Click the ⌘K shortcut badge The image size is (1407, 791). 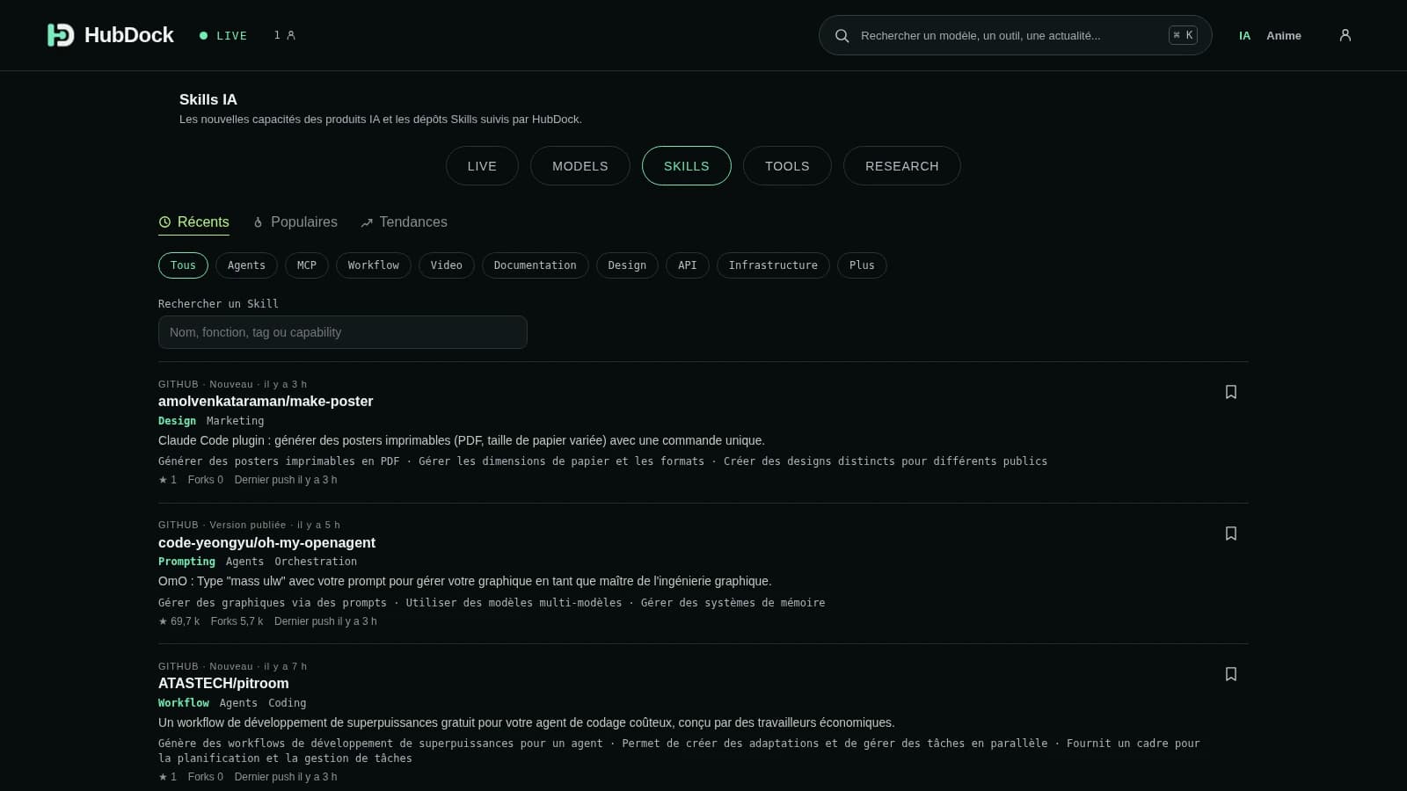pos(1183,35)
